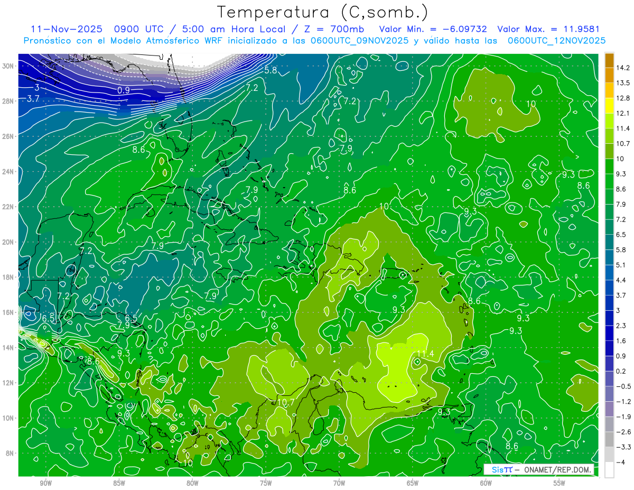Viewport: 634px width, 490px height.
Task: Click the '85W' longitude axis label
Action: pyautogui.click(x=119, y=483)
